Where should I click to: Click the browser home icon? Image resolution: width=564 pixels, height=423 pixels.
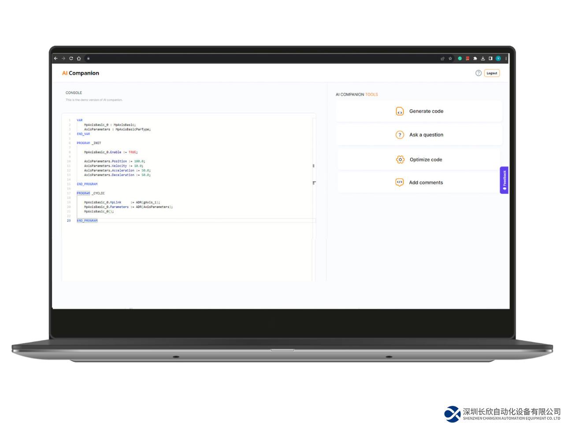coord(79,58)
